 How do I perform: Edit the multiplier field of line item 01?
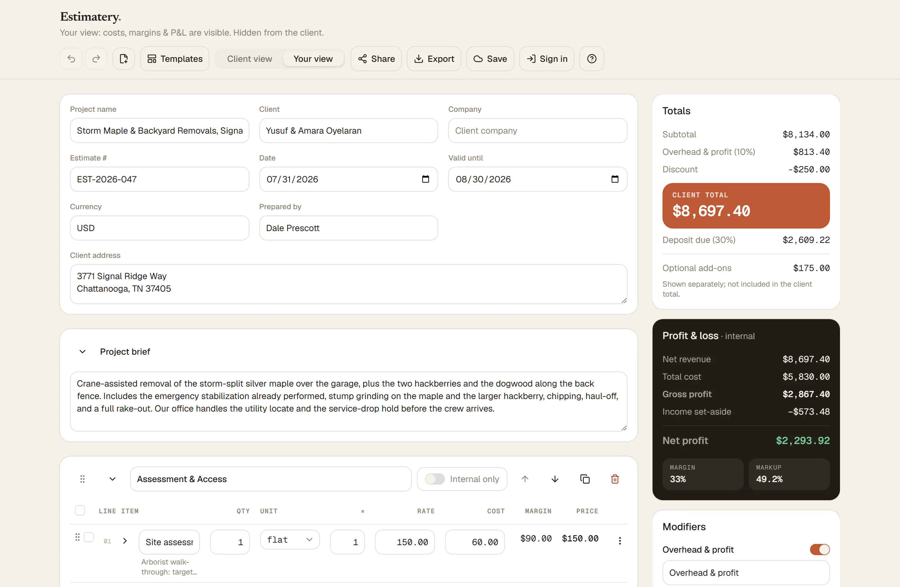(x=347, y=542)
